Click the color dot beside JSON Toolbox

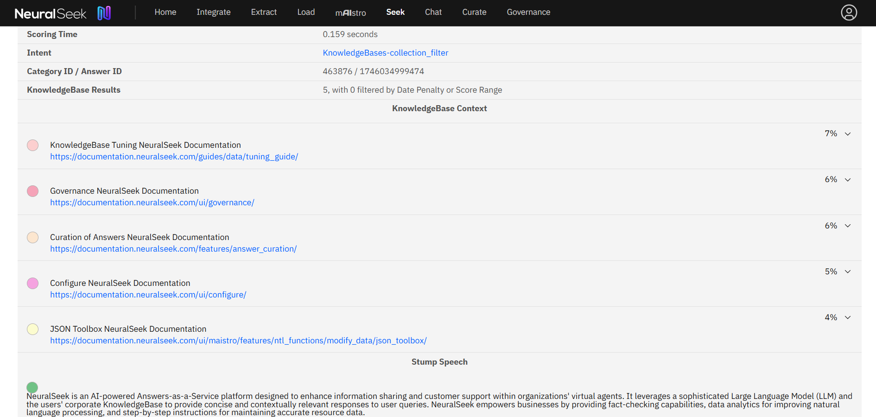pyautogui.click(x=32, y=329)
